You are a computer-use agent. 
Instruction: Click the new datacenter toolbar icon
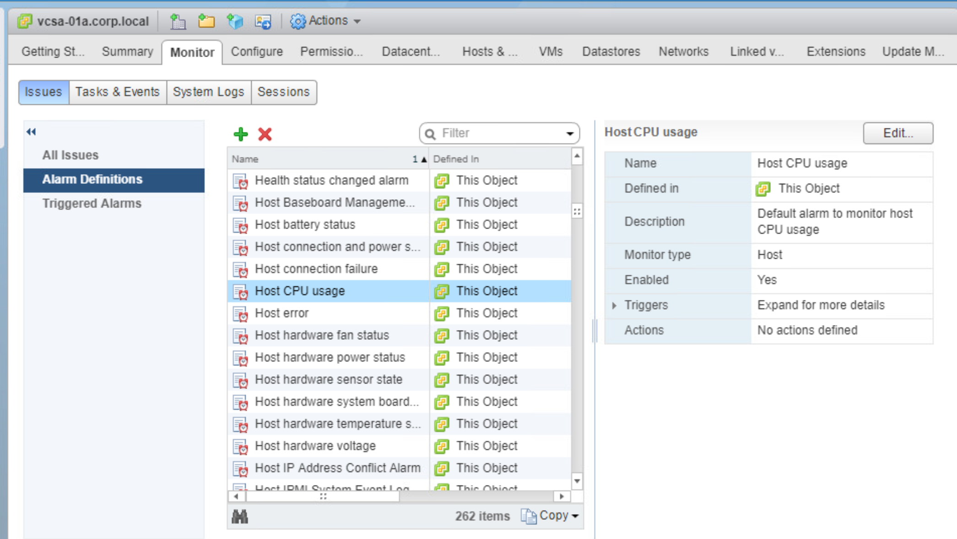[x=178, y=21]
